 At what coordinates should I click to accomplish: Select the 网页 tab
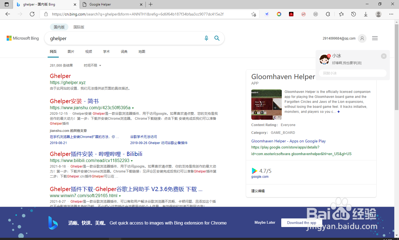coord(53,52)
